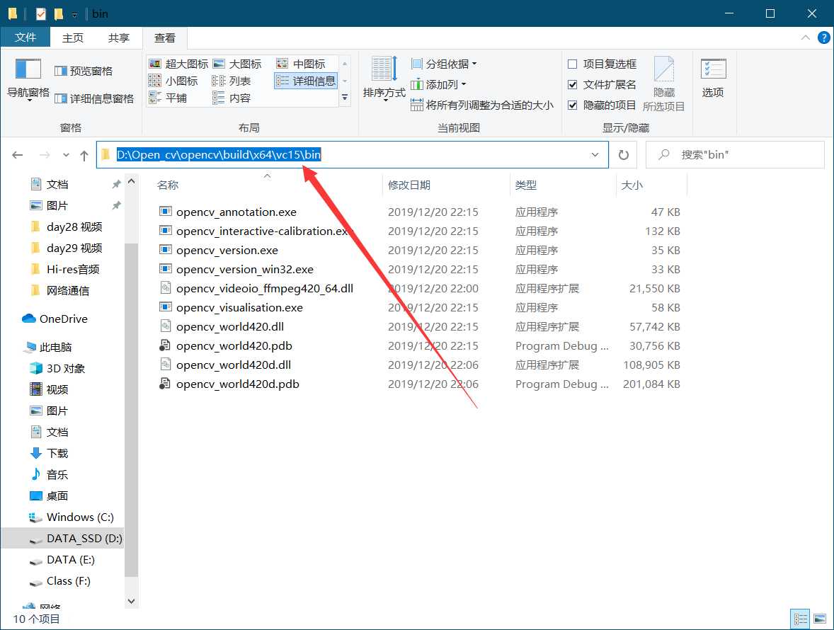Viewport: 834px width, 630px height.
Task: Open the 文件 menu tab
Action: pyautogui.click(x=25, y=38)
